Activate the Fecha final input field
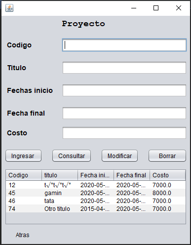Image resolution: width=191 pixels, height=245 pixels. (x=124, y=113)
